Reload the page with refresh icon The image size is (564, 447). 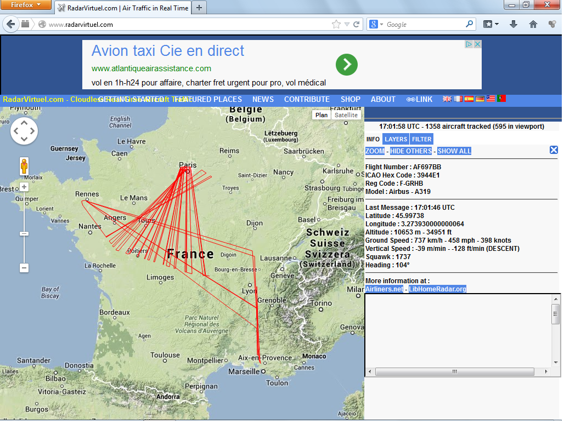[x=357, y=24]
